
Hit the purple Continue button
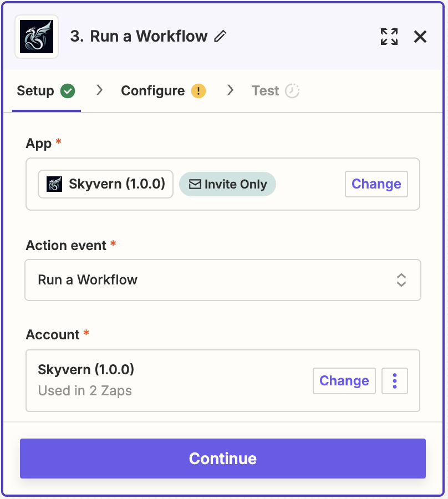pos(223,459)
